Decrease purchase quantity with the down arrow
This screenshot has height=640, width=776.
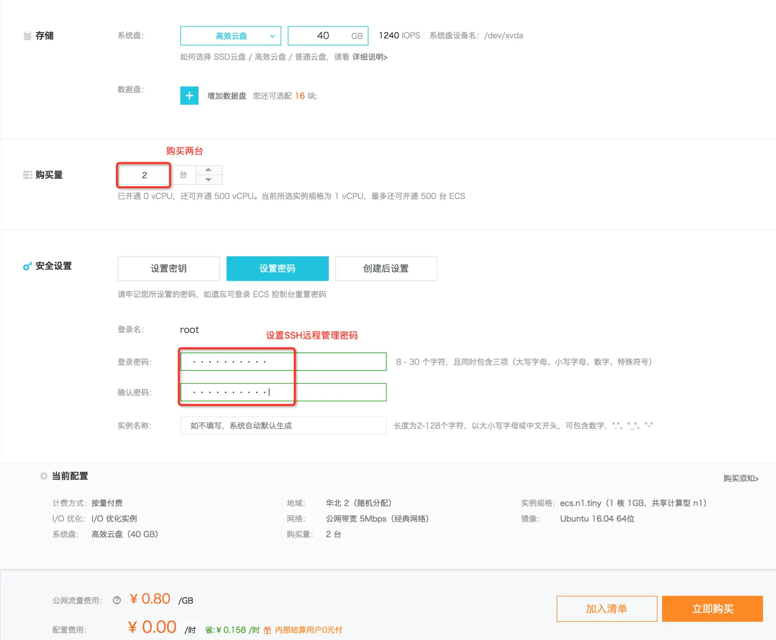[x=208, y=180]
